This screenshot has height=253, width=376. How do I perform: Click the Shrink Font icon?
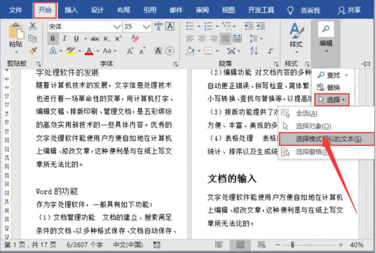[x=143, y=51]
